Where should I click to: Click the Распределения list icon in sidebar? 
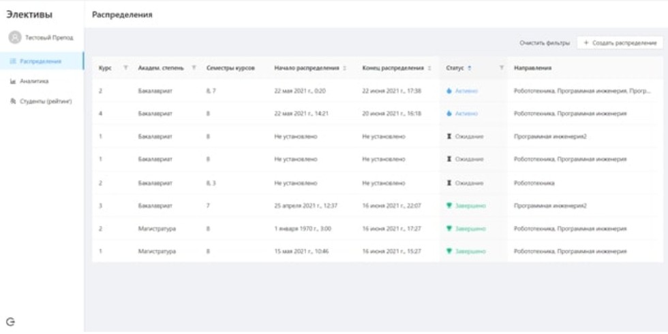click(x=13, y=62)
